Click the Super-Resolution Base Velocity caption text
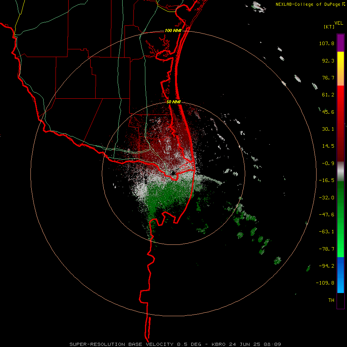 (175, 344)
